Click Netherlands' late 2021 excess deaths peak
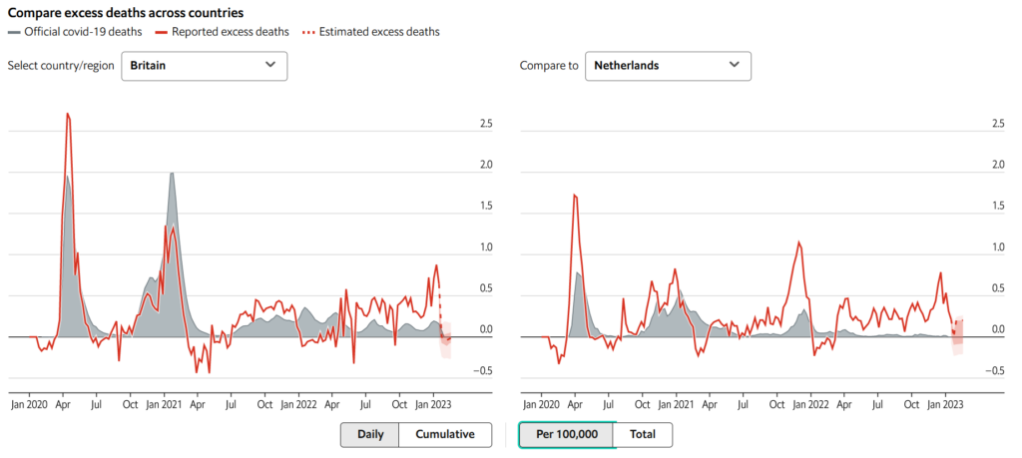 pyautogui.click(x=798, y=241)
